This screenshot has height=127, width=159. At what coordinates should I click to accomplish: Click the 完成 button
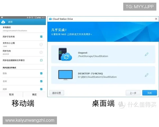click(x=149, y=93)
